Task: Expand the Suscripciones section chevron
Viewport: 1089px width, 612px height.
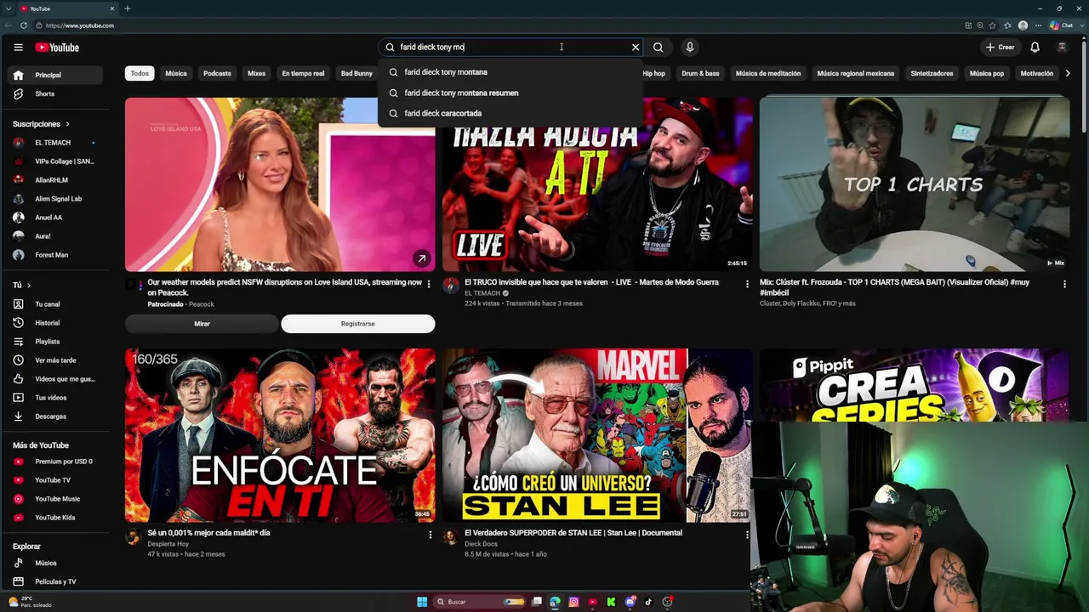Action: tap(67, 124)
